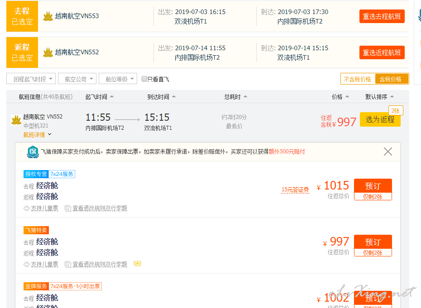Apply 默认排序 default sorting
The image size is (421, 308).
[379, 97]
